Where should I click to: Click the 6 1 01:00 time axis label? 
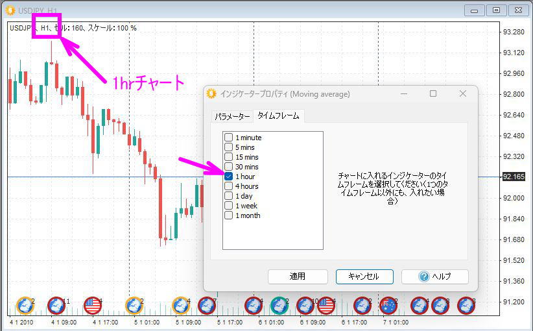(271, 322)
